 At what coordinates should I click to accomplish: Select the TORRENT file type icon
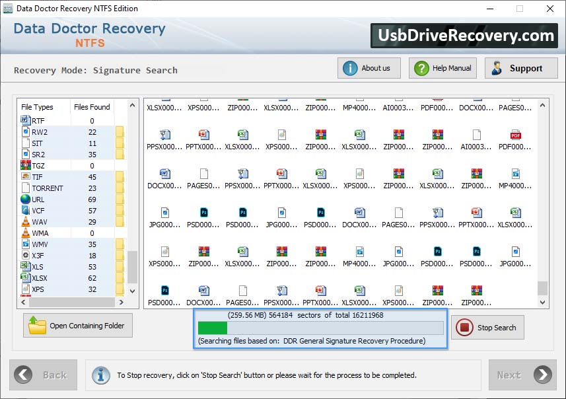(26, 188)
